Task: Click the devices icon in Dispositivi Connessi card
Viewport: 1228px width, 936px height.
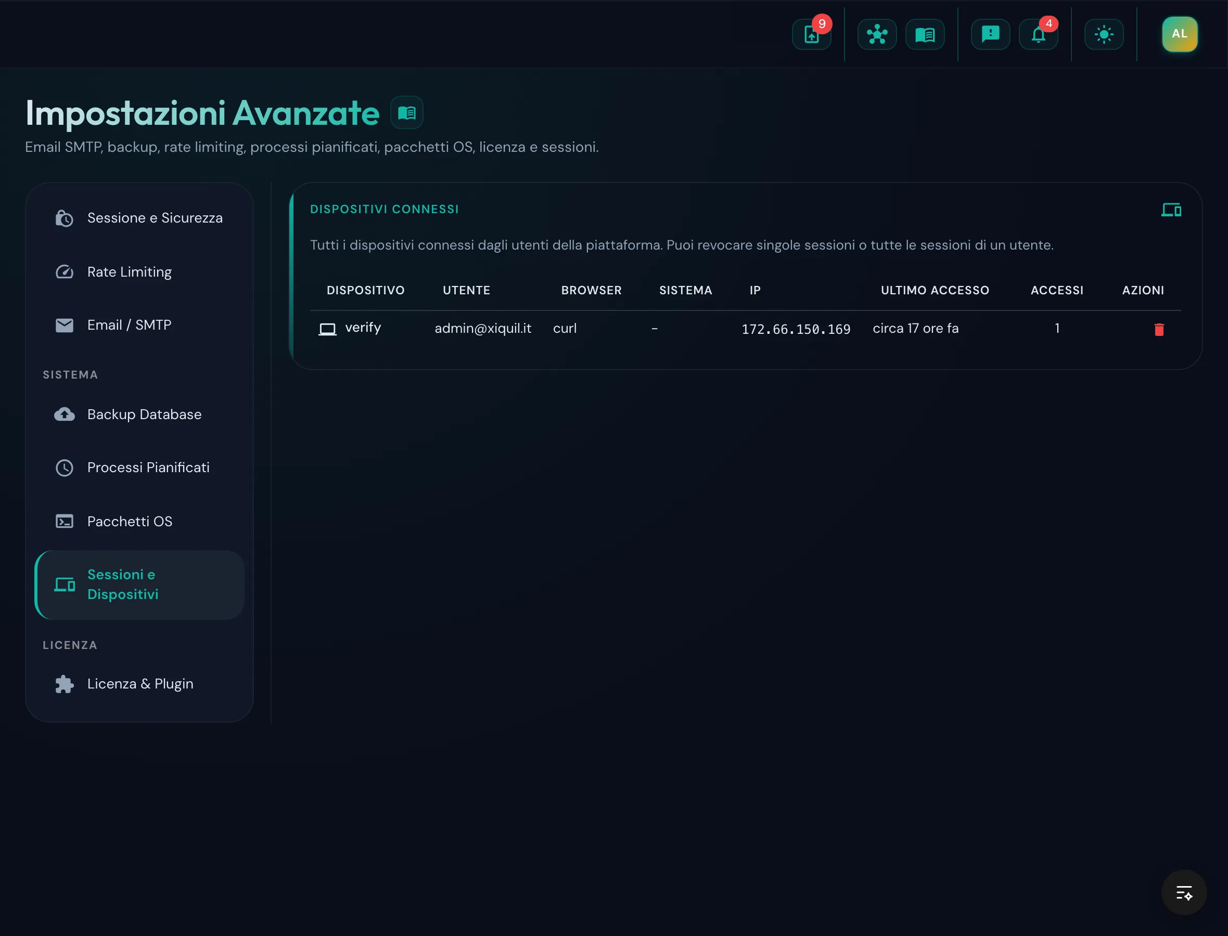Action: (x=1171, y=210)
